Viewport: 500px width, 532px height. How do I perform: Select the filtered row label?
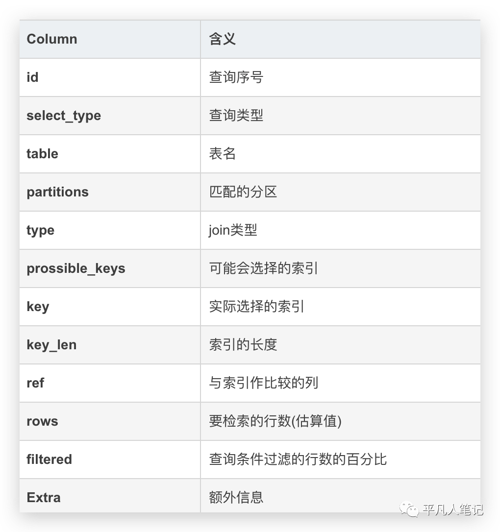click(49, 459)
